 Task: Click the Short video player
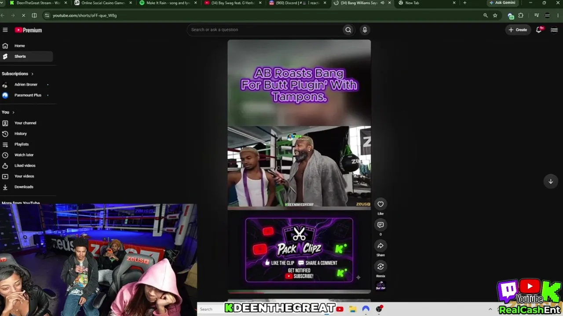click(299, 166)
